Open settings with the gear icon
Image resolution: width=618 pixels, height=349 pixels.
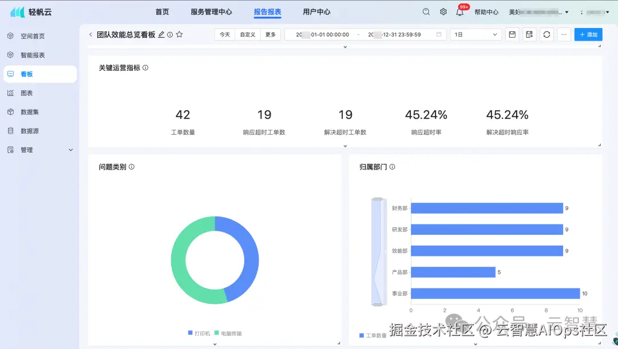click(443, 11)
